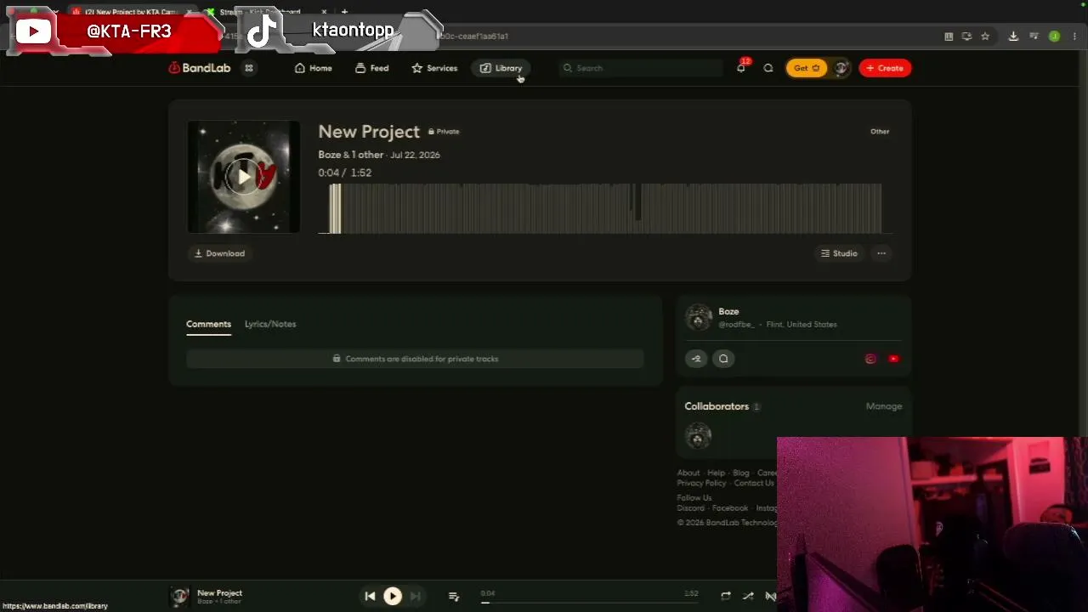Select the 'Boze & 1 other' authors text

pos(350,155)
